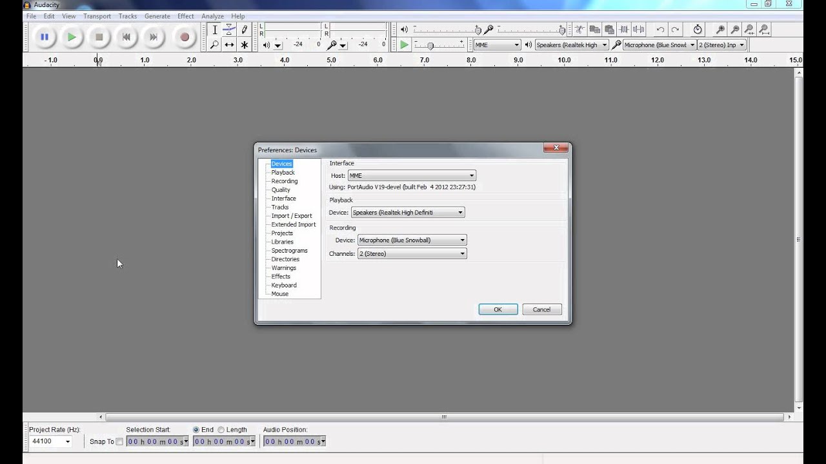Open the File menu
This screenshot has height=464, width=826.
(31, 16)
